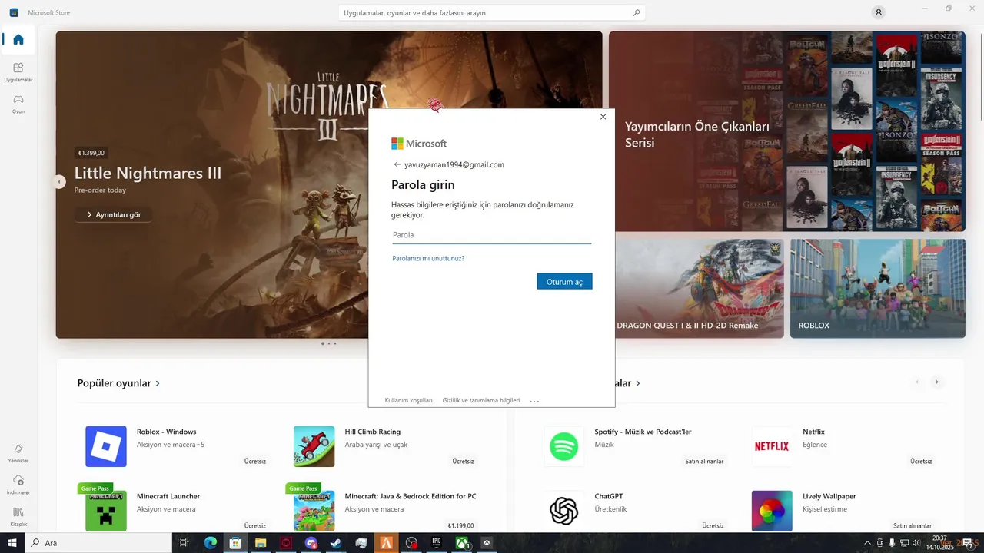This screenshot has width=984, height=553.
Task: Click the 'Ücretsiz' button for Hill Climb Racing
Action: 463,461
